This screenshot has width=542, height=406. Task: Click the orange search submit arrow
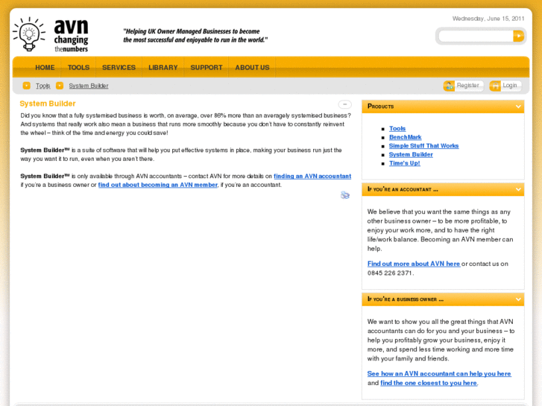tap(518, 36)
